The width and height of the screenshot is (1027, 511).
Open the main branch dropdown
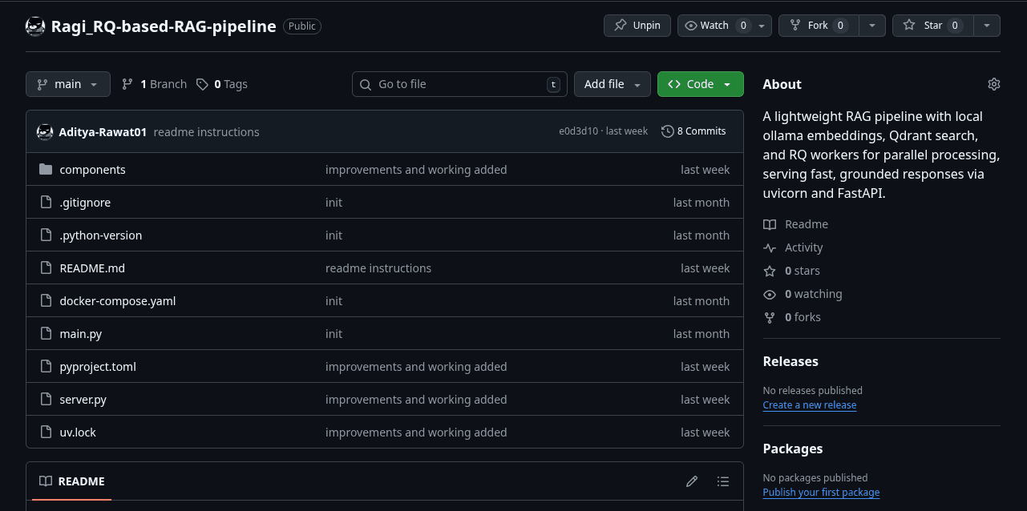pyautogui.click(x=67, y=84)
